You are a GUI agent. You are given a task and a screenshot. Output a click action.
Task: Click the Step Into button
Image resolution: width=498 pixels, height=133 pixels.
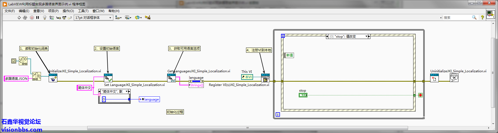(x=58, y=17)
